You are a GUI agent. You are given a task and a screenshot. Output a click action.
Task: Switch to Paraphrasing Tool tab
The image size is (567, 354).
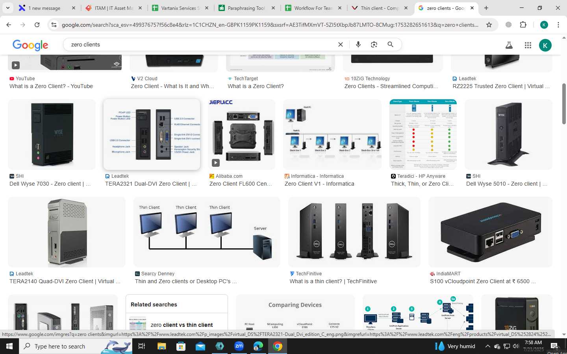click(246, 8)
